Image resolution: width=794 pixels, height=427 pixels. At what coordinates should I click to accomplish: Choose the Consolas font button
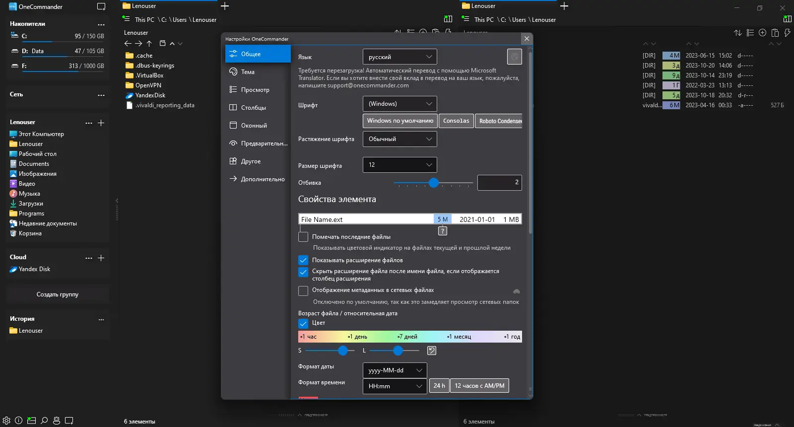click(x=456, y=121)
